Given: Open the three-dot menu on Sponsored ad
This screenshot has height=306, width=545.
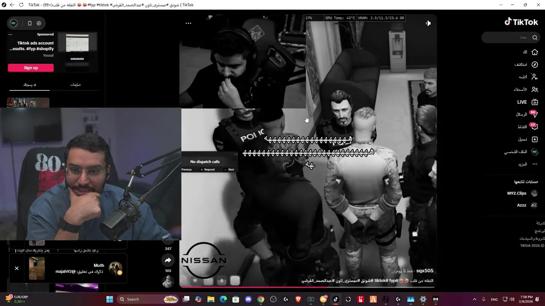Looking at the screenshot, I should tap(10, 34).
